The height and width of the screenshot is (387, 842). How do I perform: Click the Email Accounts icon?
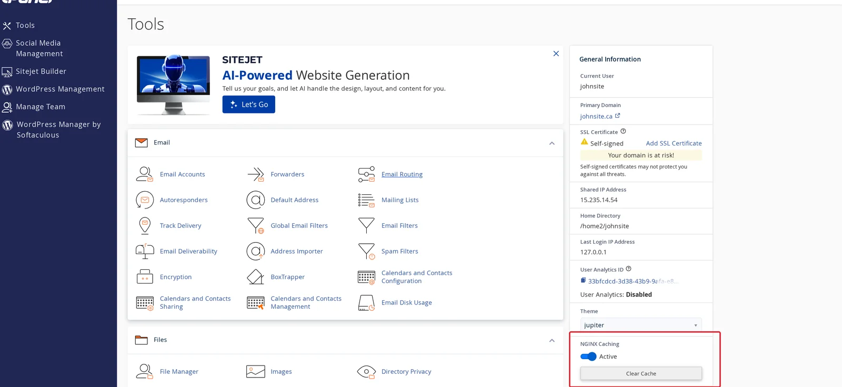point(145,174)
